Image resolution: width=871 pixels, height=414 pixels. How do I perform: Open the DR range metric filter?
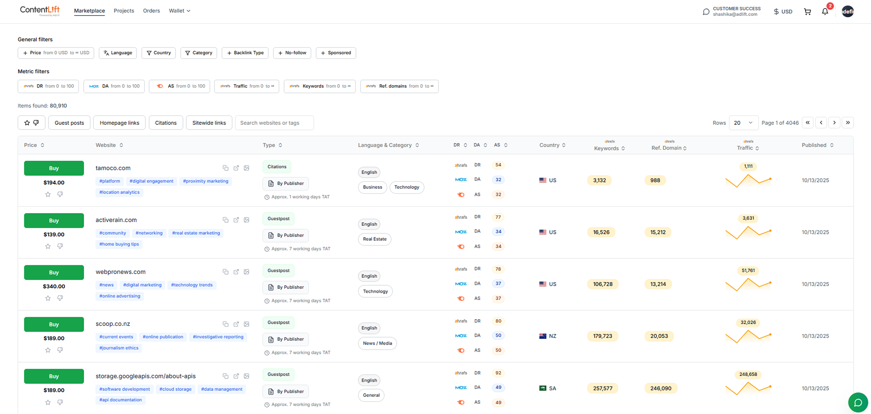coord(48,87)
